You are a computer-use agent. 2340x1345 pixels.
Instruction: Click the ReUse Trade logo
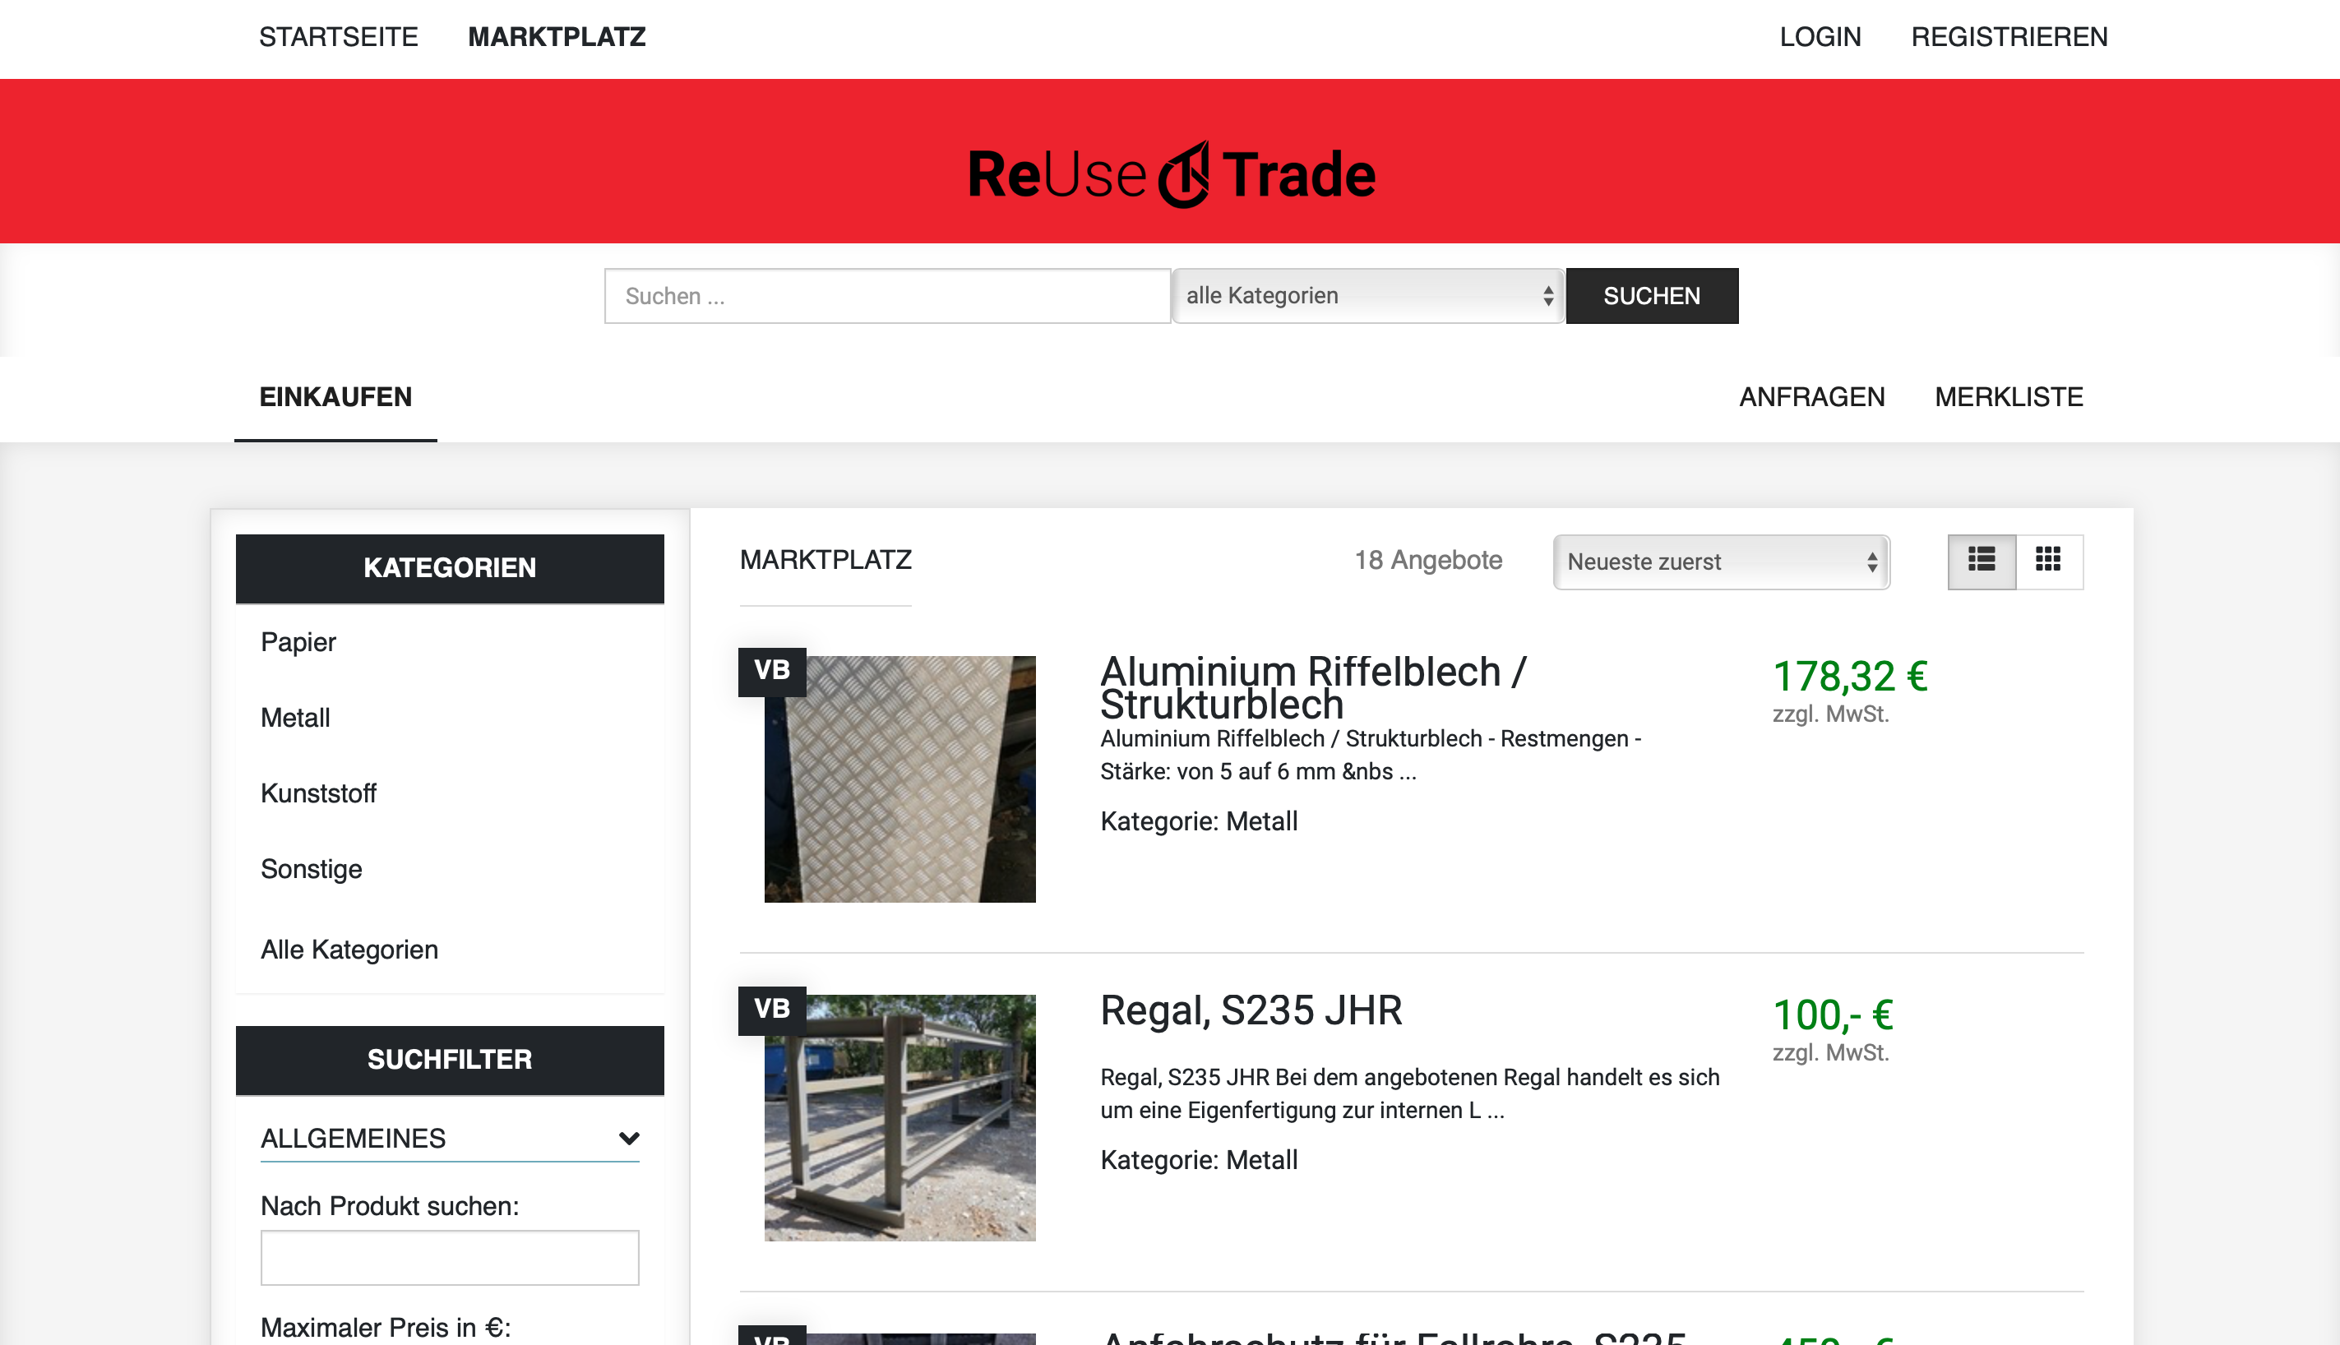(x=1171, y=174)
